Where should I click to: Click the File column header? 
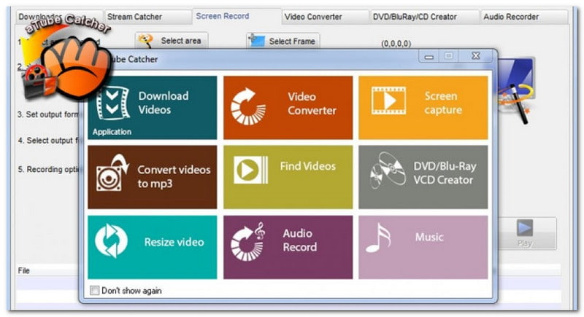tap(23, 270)
